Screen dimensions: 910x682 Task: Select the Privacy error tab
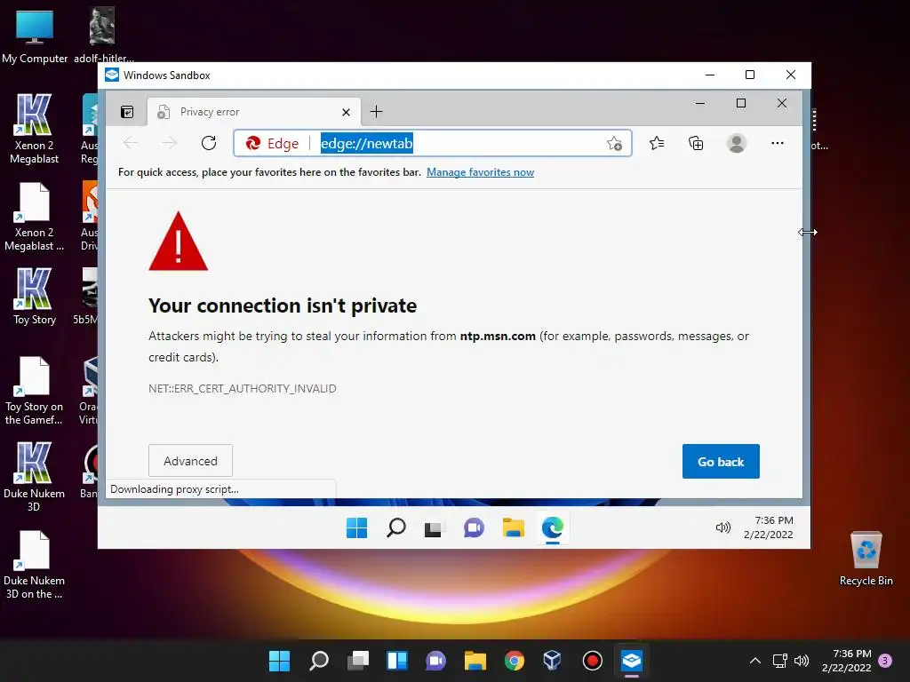(254, 111)
